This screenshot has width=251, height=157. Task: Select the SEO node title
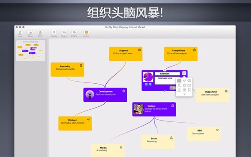(200, 131)
